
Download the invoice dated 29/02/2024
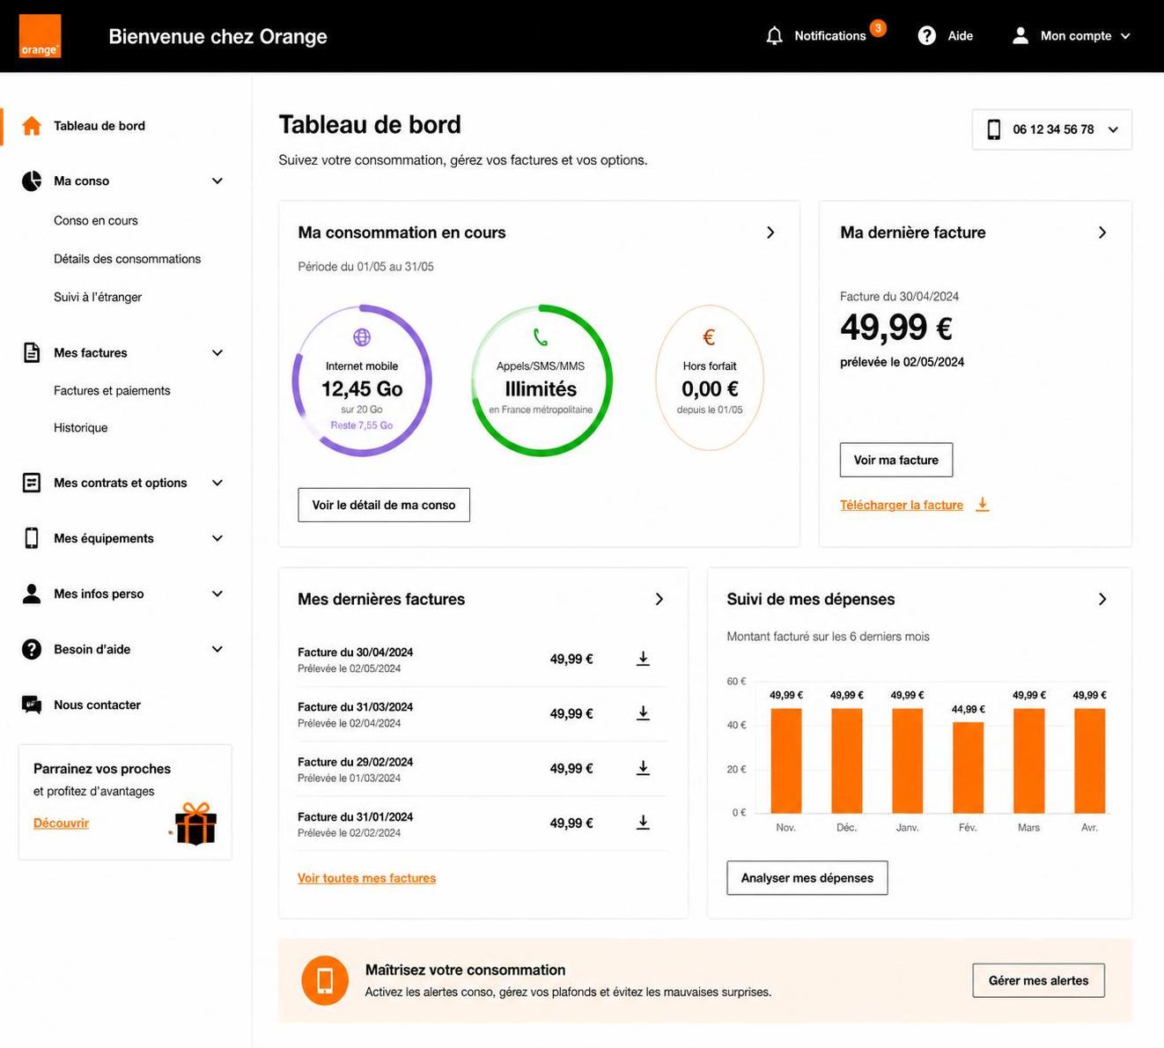click(x=643, y=768)
